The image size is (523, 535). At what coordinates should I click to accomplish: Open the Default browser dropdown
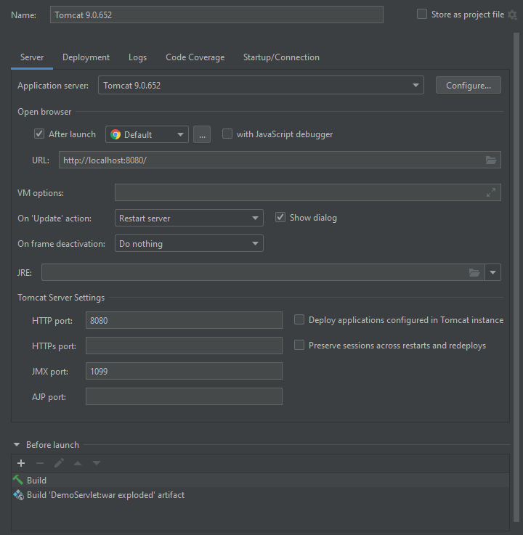147,134
